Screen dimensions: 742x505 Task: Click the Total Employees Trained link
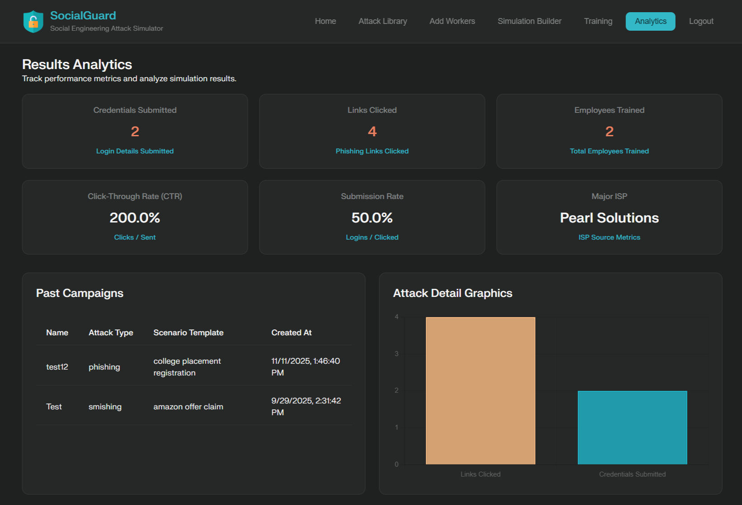click(609, 151)
